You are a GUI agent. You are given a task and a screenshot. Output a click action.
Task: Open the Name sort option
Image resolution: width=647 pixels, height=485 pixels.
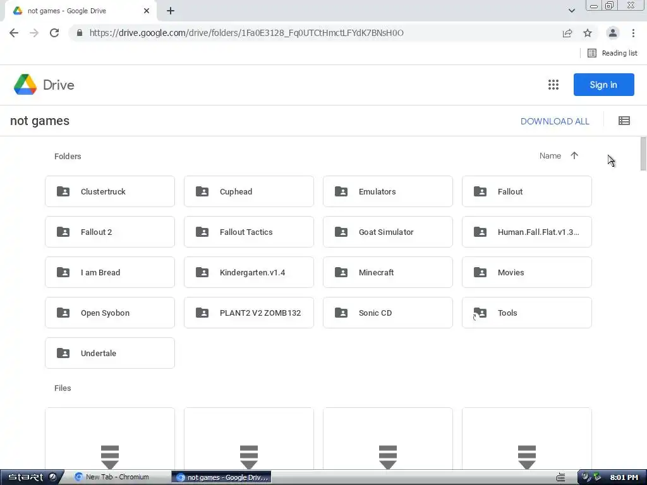coord(550,155)
